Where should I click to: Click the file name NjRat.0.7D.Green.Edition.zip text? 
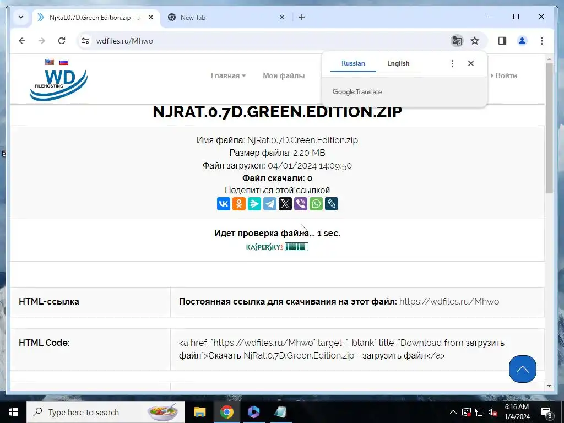pos(302,140)
